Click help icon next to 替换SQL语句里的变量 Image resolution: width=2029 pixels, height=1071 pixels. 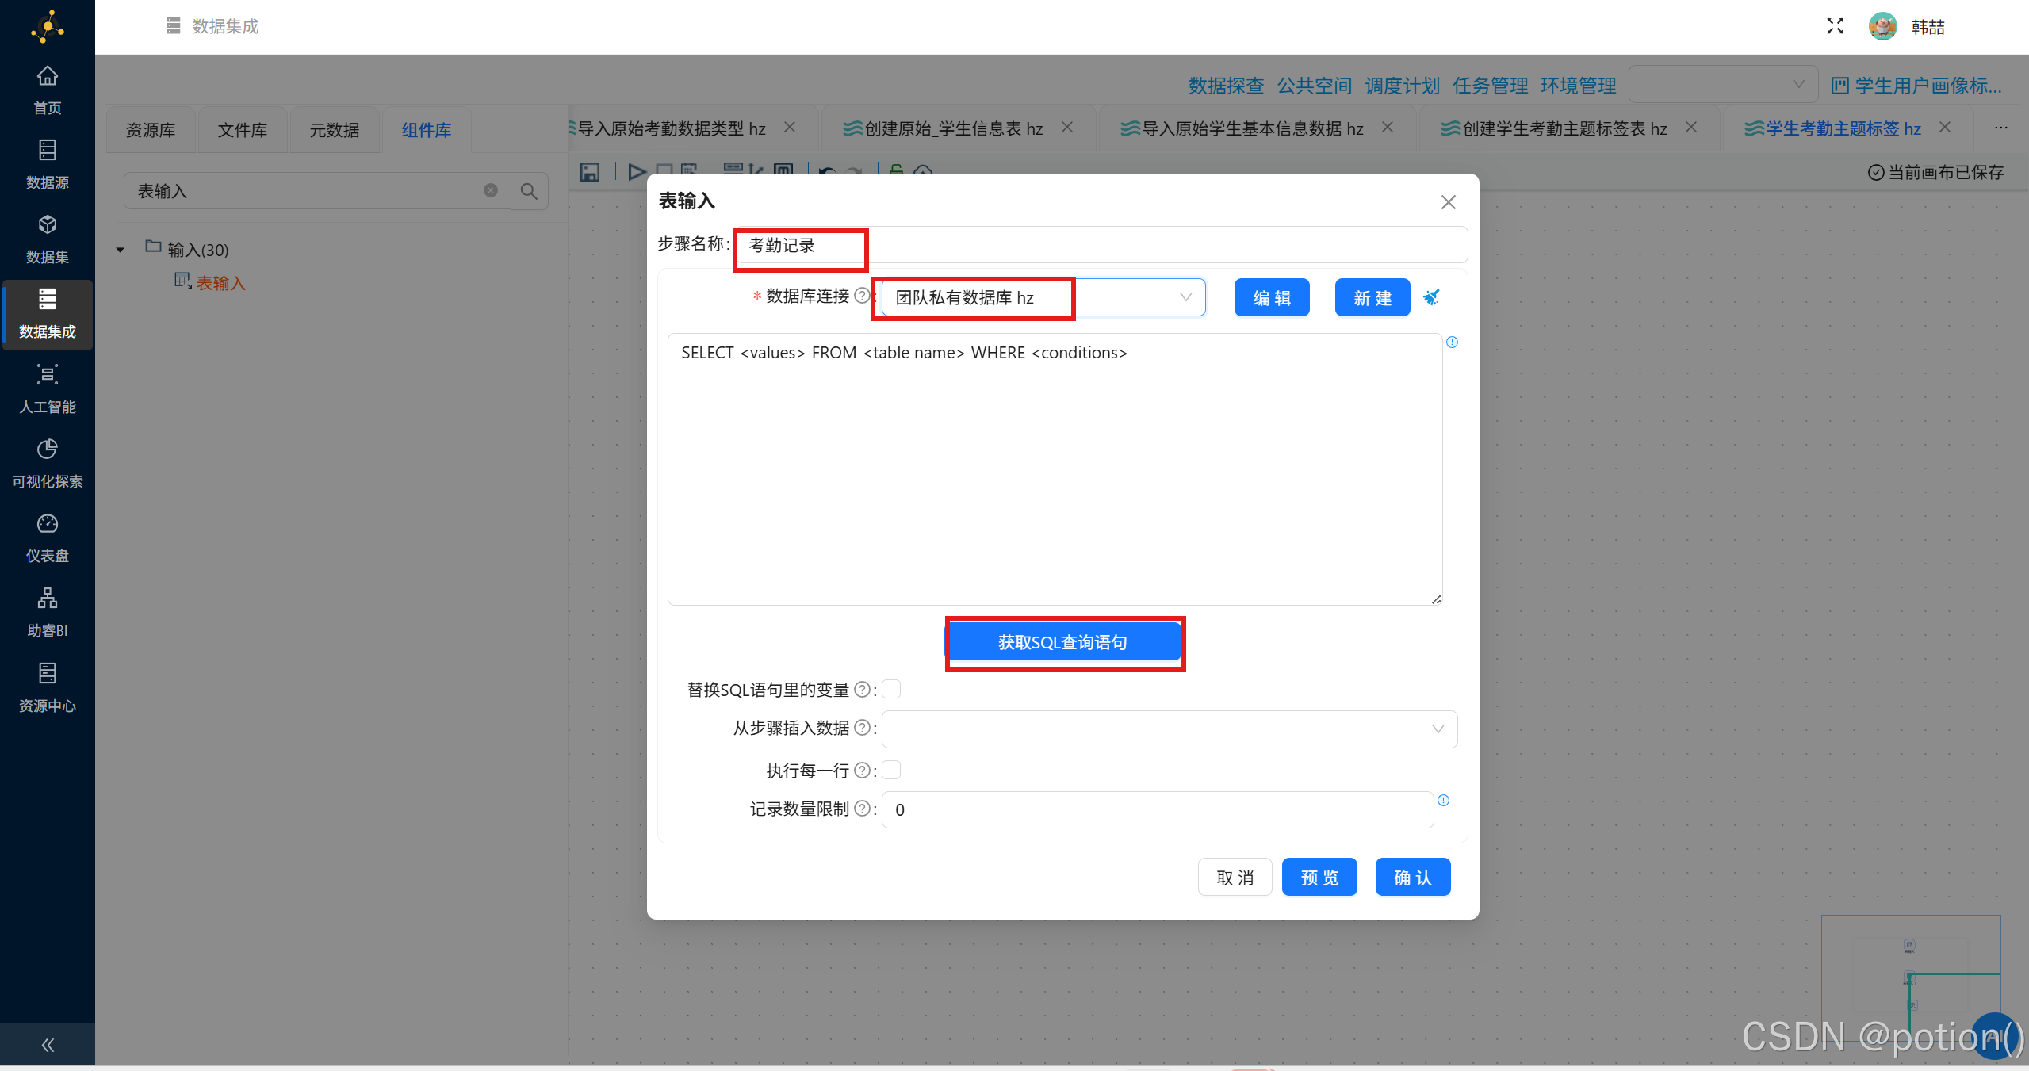point(862,690)
